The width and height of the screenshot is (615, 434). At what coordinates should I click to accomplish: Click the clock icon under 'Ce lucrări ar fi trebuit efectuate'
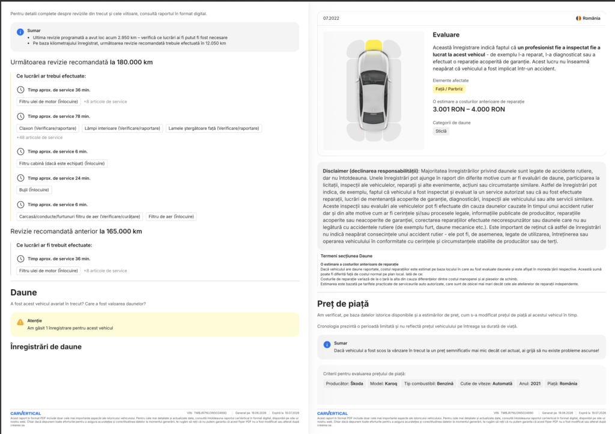pos(21,259)
